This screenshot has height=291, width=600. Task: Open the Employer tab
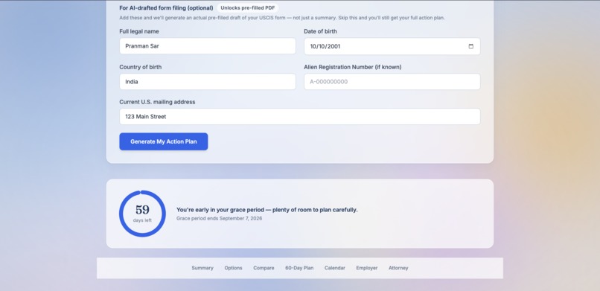pos(366,268)
